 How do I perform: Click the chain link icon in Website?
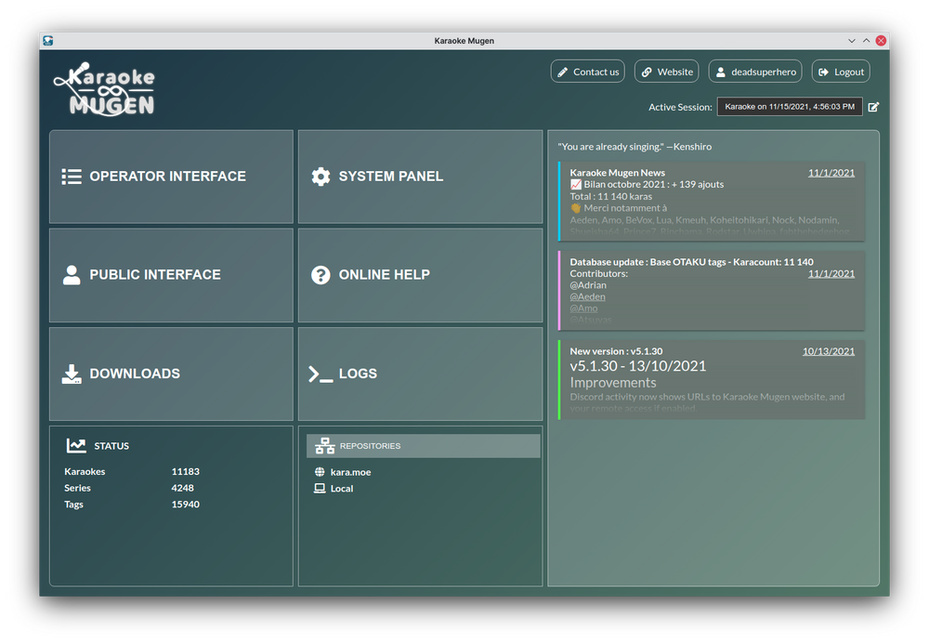[x=647, y=72]
